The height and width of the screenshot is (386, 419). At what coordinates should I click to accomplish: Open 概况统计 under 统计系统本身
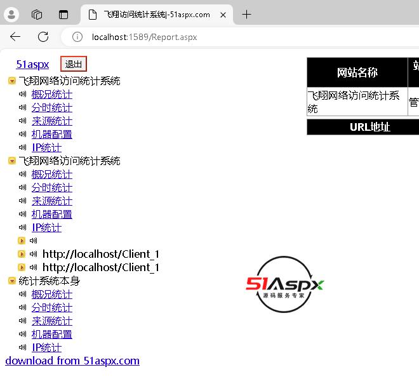point(52,295)
